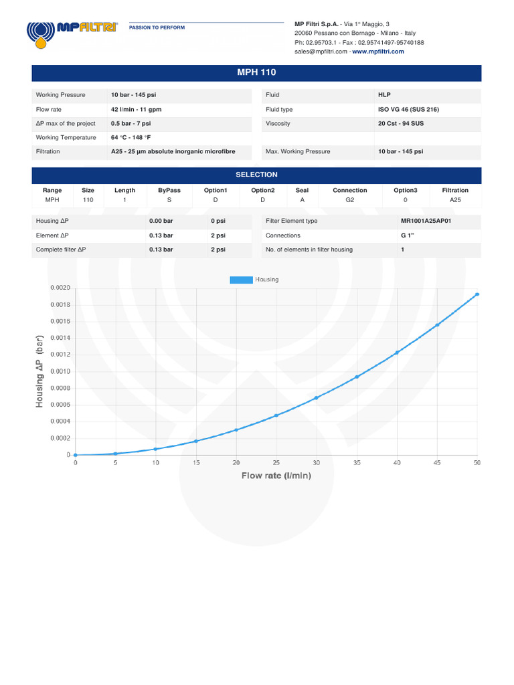
Task: Click the Connections value G 1"
Action: tap(407, 235)
